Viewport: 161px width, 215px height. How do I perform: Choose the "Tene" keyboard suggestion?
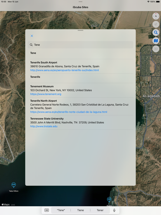(61, 210)
